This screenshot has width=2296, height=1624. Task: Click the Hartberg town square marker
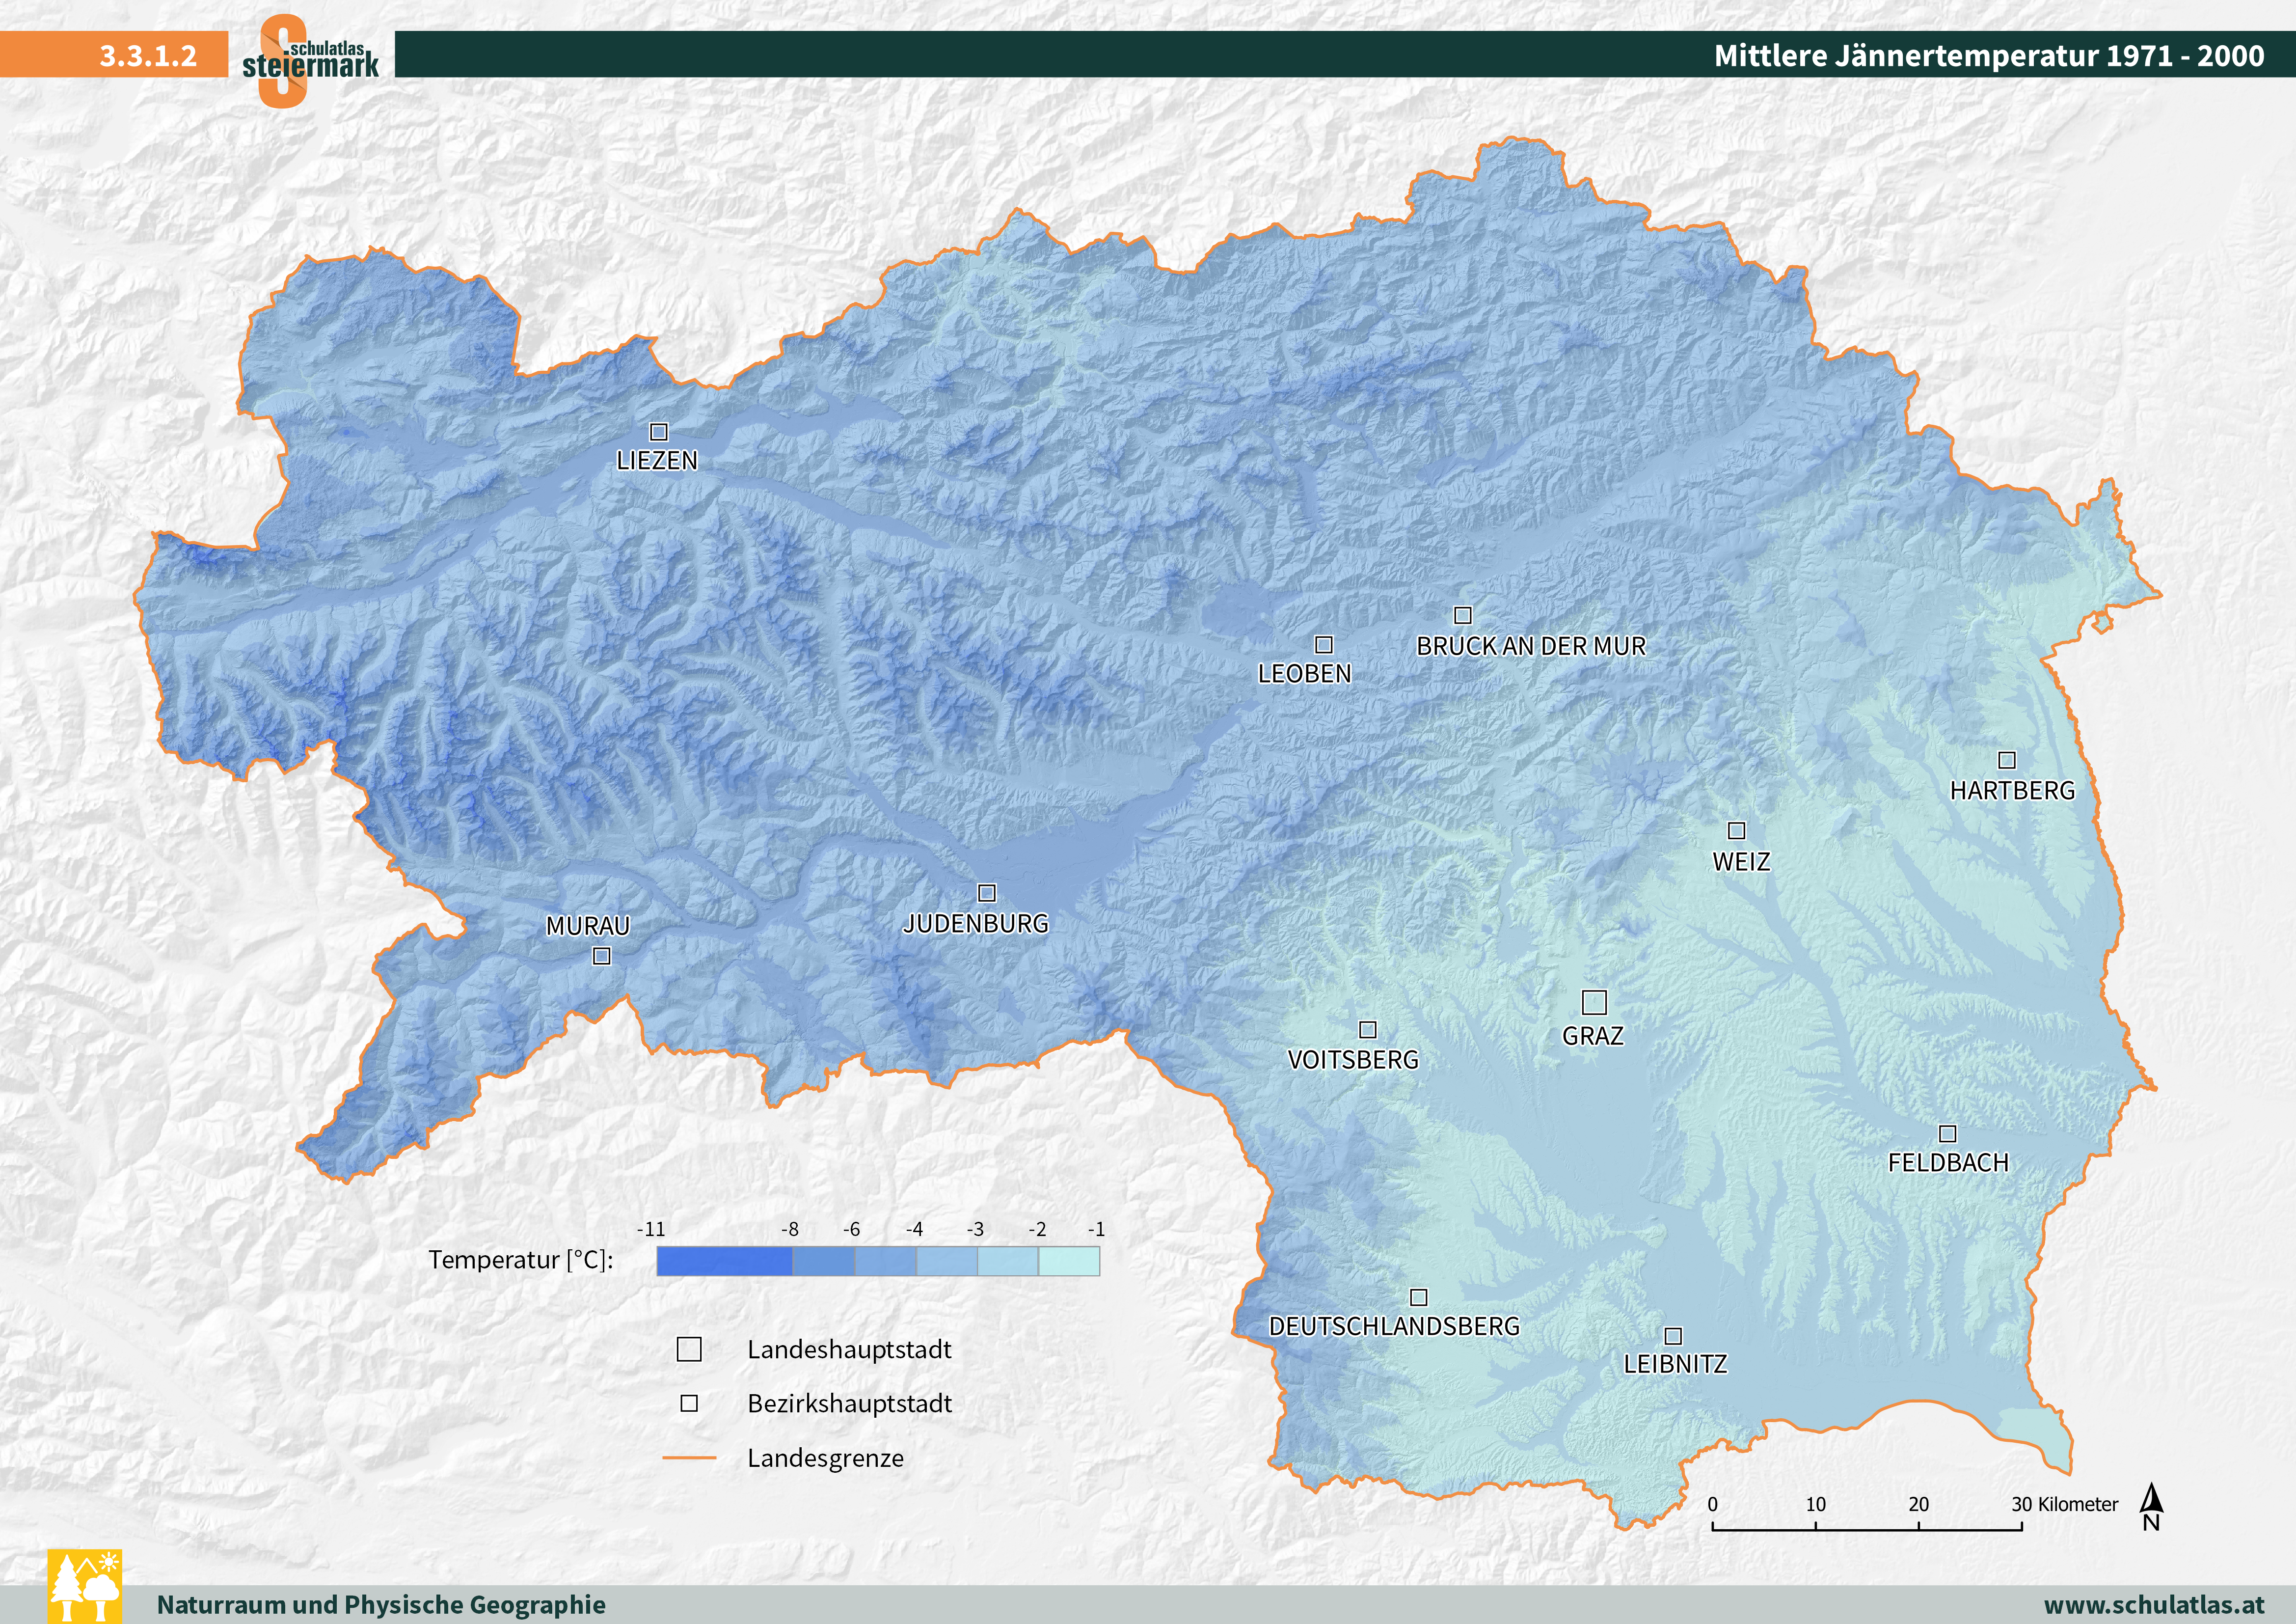(2006, 761)
